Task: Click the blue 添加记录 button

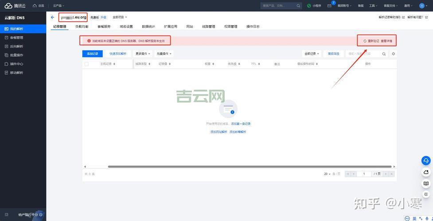Action: [93, 54]
